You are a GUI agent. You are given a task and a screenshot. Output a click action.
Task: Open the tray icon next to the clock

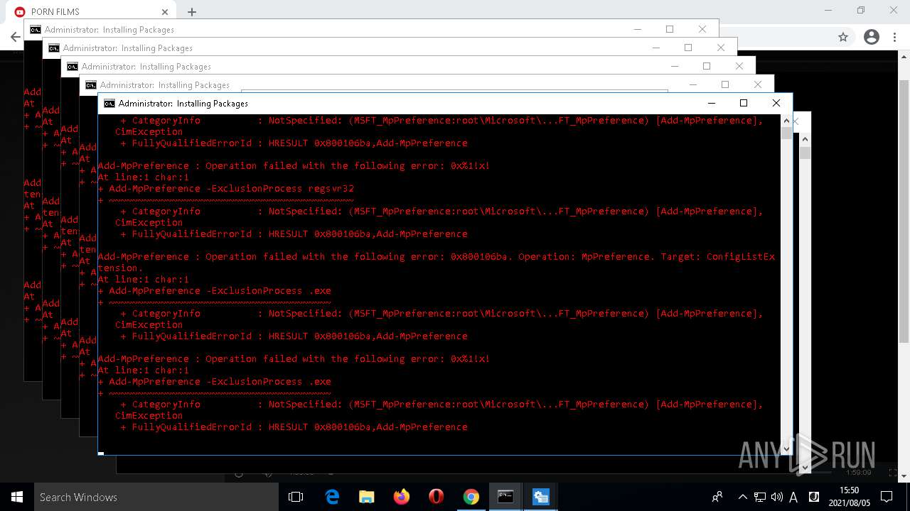pos(814,497)
